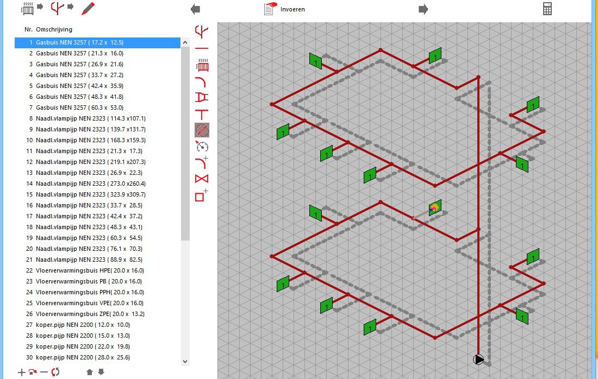Screen dimensions: 598x379
Task: Click the pipe list scrollbar thumb
Action: point(185,144)
